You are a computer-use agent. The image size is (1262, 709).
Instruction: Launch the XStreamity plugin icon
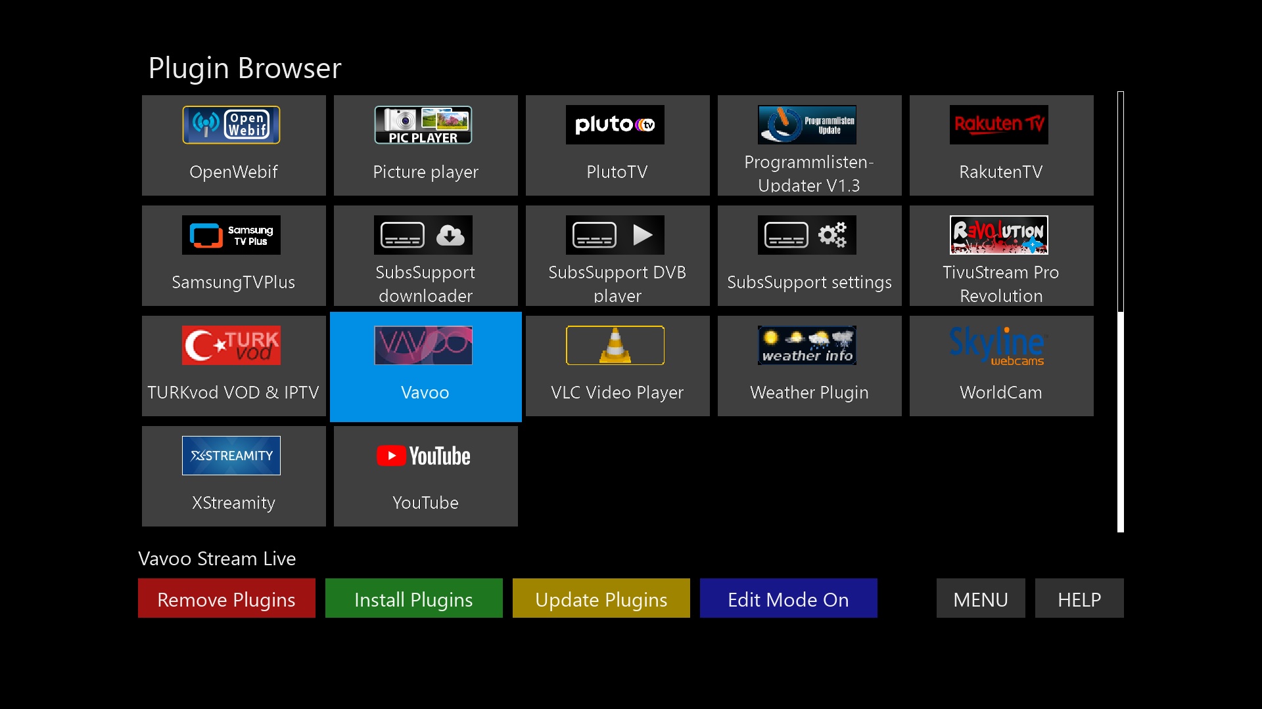click(x=231, y=456)
